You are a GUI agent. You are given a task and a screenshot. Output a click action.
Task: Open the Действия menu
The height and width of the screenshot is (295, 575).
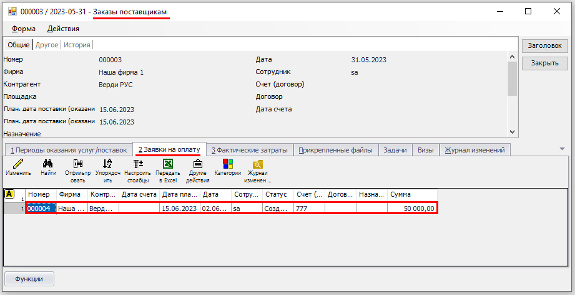pyautogui.click(x=63, y=29)
